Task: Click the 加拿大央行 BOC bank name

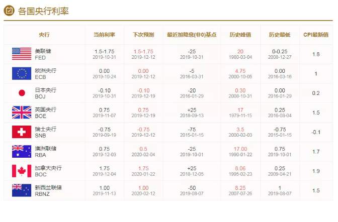Action: [48, 171]
